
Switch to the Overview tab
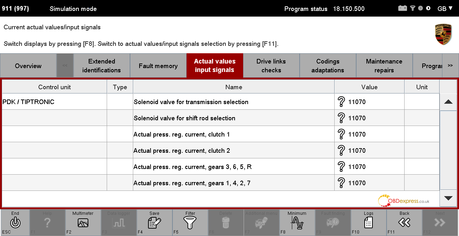(x=28, y=66)
